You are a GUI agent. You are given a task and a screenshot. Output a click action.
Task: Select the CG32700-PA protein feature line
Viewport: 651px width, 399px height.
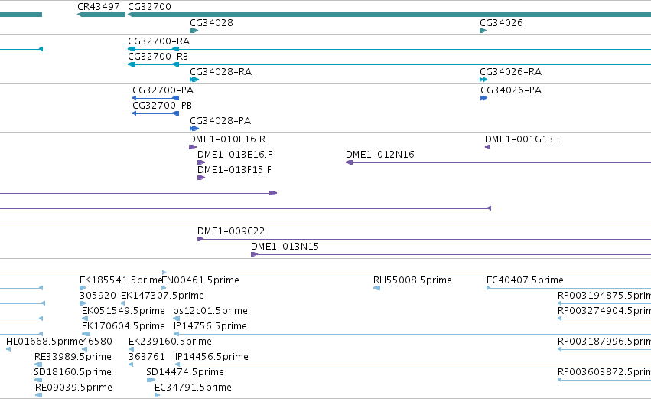(156, 98)
